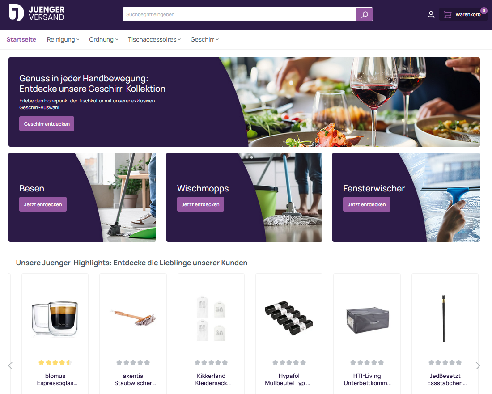
Task: Expand the Tischaccessoires dropdown menu
Action: [154, 39]
